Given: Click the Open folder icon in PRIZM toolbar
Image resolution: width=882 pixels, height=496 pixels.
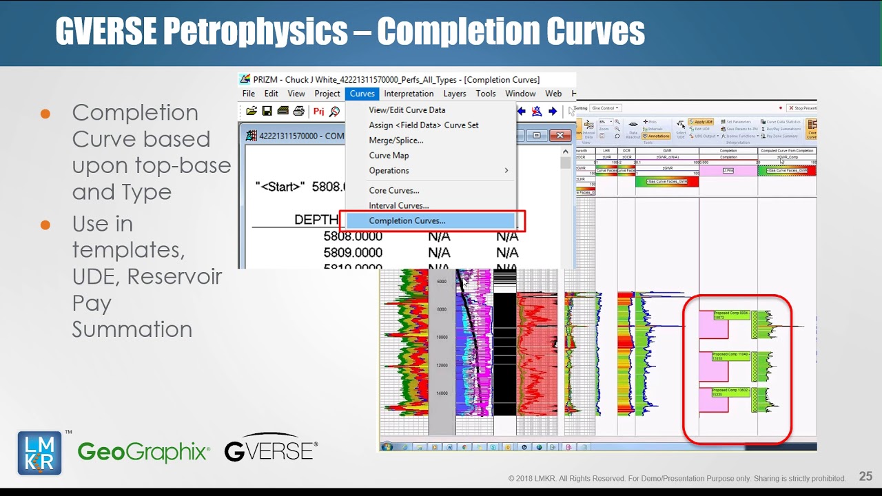Looking at the screenshot, I should (251, 111).
